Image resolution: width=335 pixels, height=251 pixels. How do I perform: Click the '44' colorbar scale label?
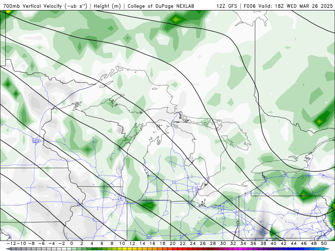[294, 243]
